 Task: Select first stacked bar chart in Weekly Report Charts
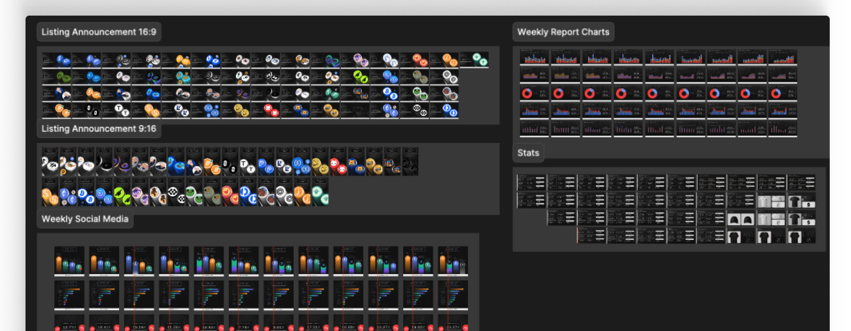pyautogui.click(x=534, y=57)
